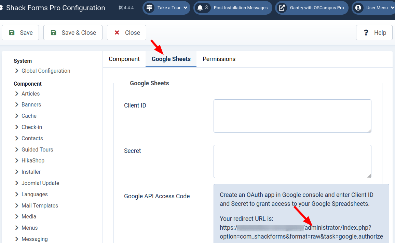Click the external link icon for Gantry
The height and width of the screenshot is (243, 395).
(282, 8)
